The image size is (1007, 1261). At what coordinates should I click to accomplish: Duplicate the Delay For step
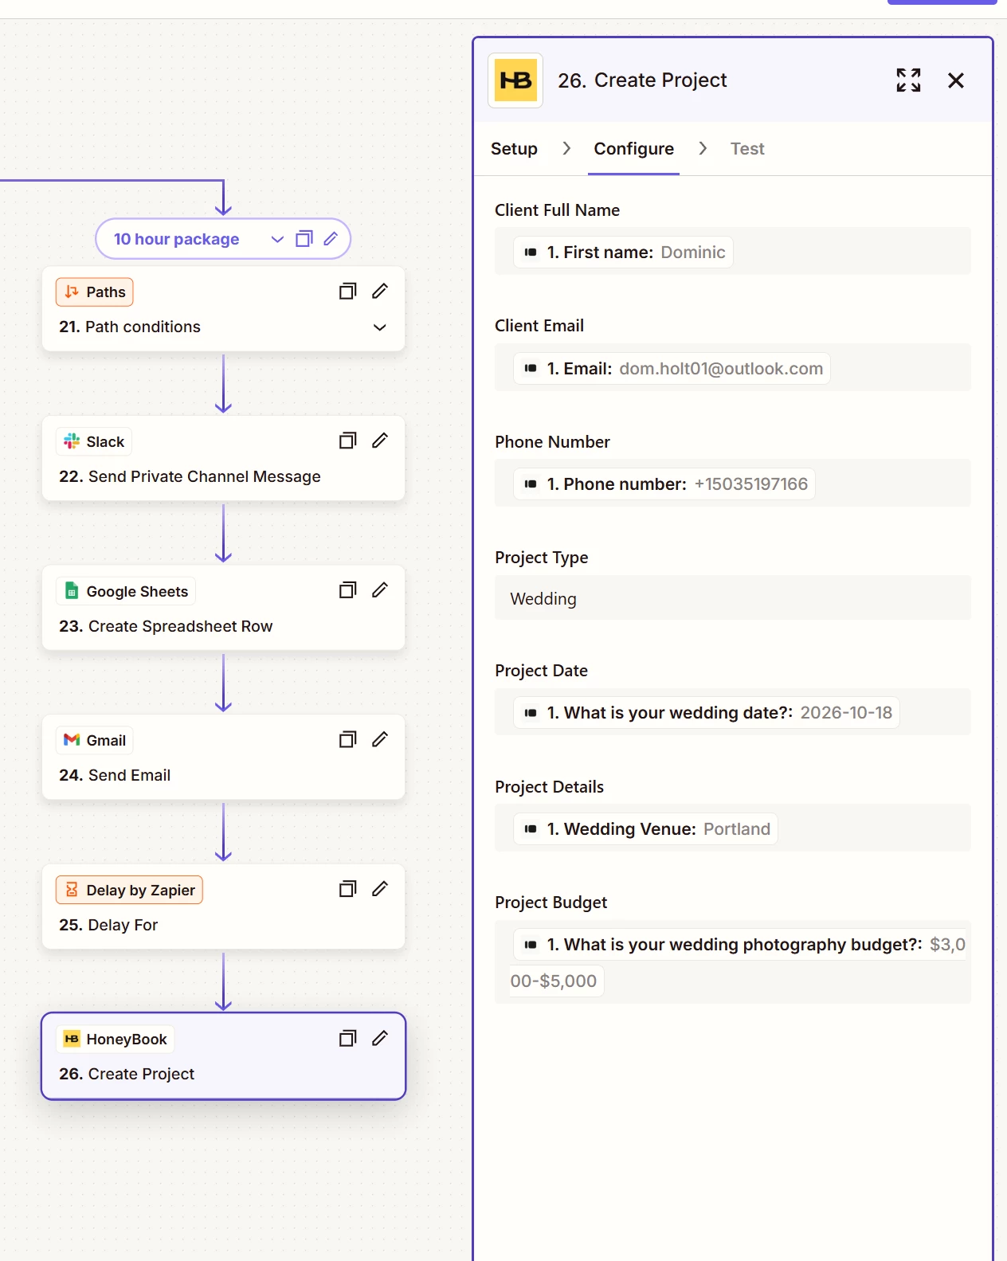pyautogui.click(x=348, y=889)
